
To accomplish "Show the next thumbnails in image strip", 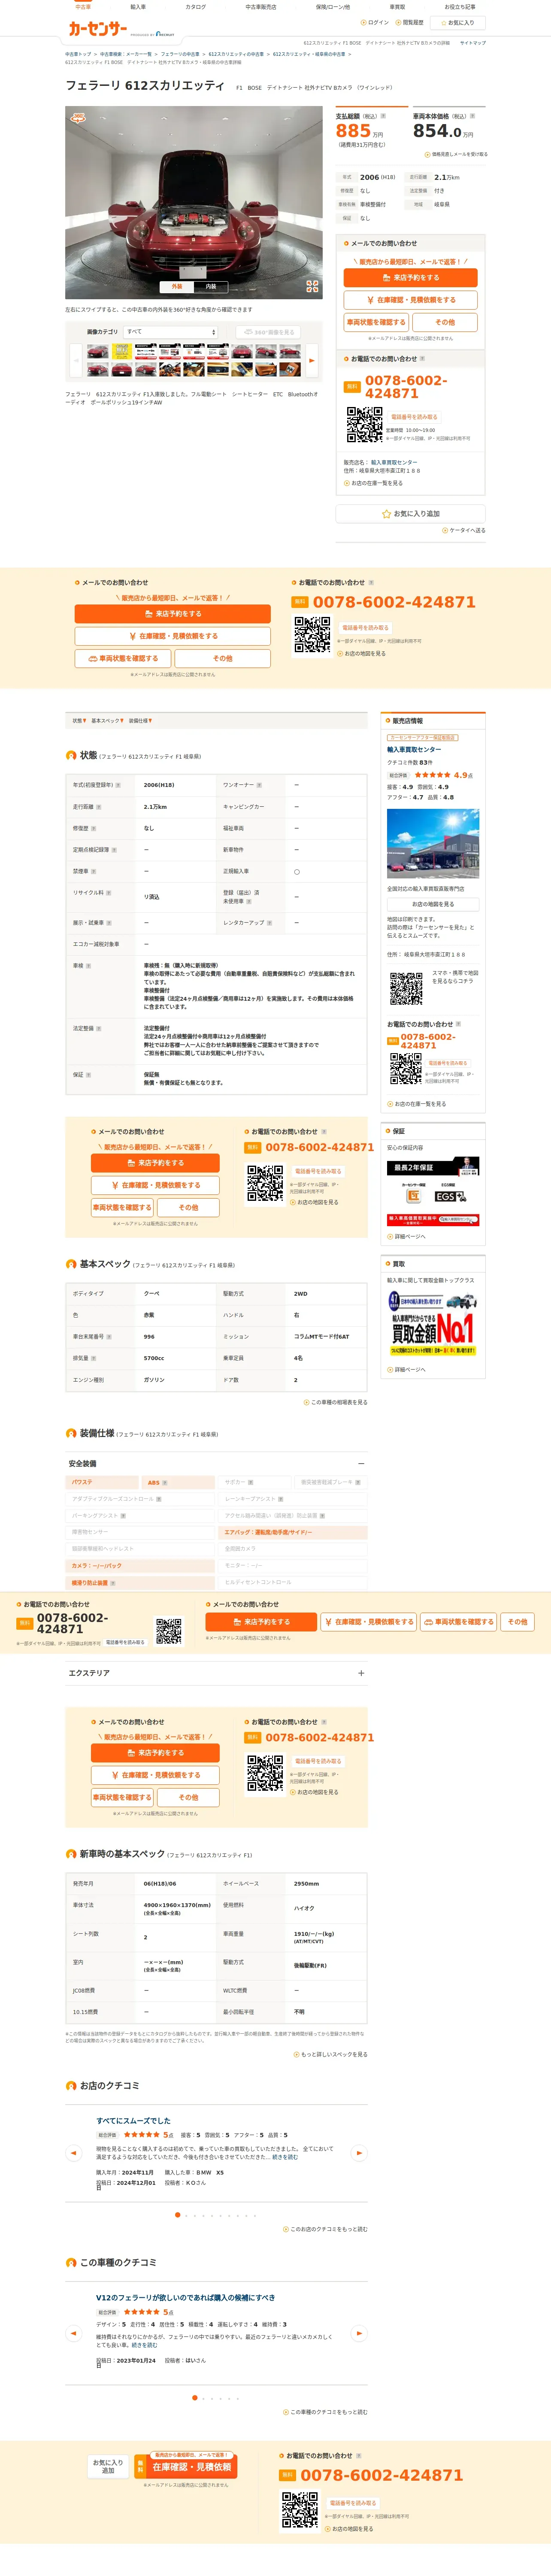I will click(312, 360).
